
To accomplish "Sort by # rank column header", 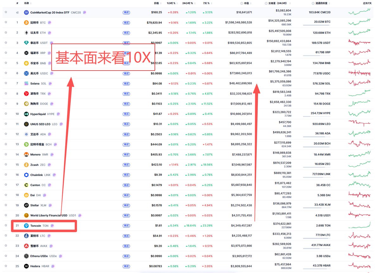I will point(17,3).
